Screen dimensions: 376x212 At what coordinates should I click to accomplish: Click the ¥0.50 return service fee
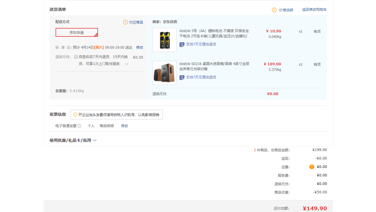[138, 57]
